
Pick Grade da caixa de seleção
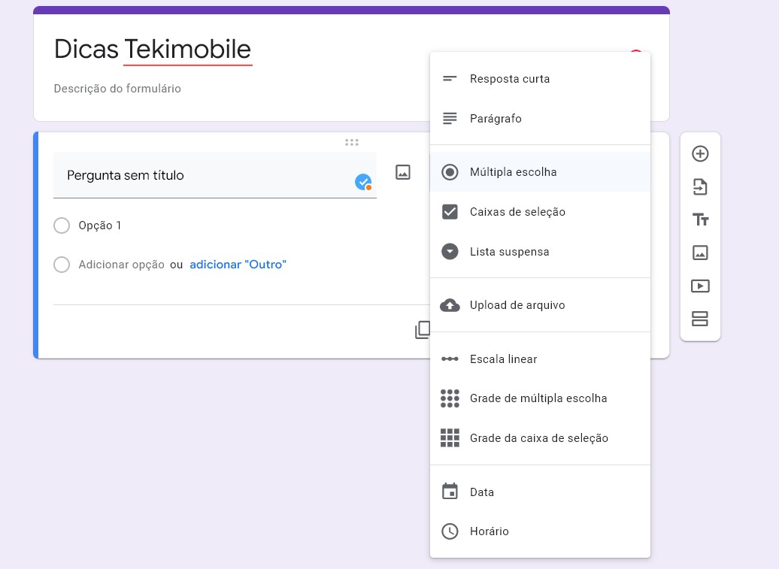coord(540,438)
